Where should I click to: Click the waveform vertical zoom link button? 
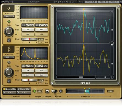point(112,43)
